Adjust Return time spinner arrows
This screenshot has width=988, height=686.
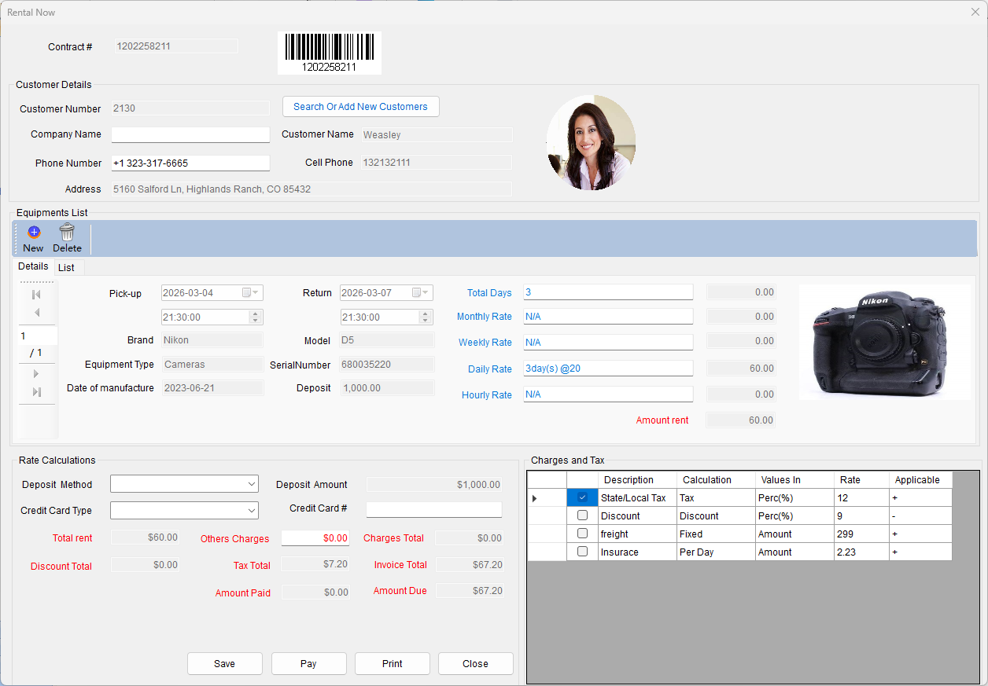(x=426, y=317)
